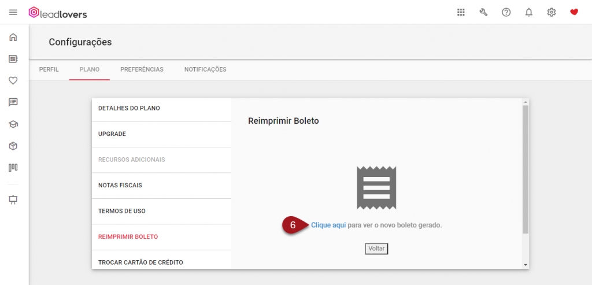The width and height of the screenshot is (592, 285).
Task: Open Trocar Cartão de Crédito option
Action: (x=140, y=262)
